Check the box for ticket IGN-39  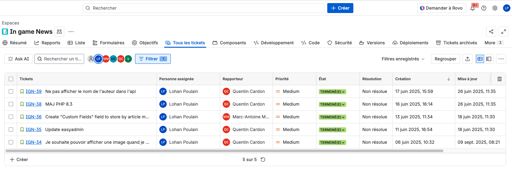pyautogui.click(x=11, y=91)
